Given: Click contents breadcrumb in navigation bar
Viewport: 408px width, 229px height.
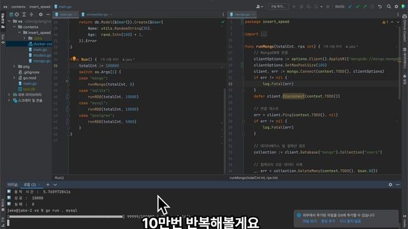Looking at the screenshot, I should coord(18,7).
